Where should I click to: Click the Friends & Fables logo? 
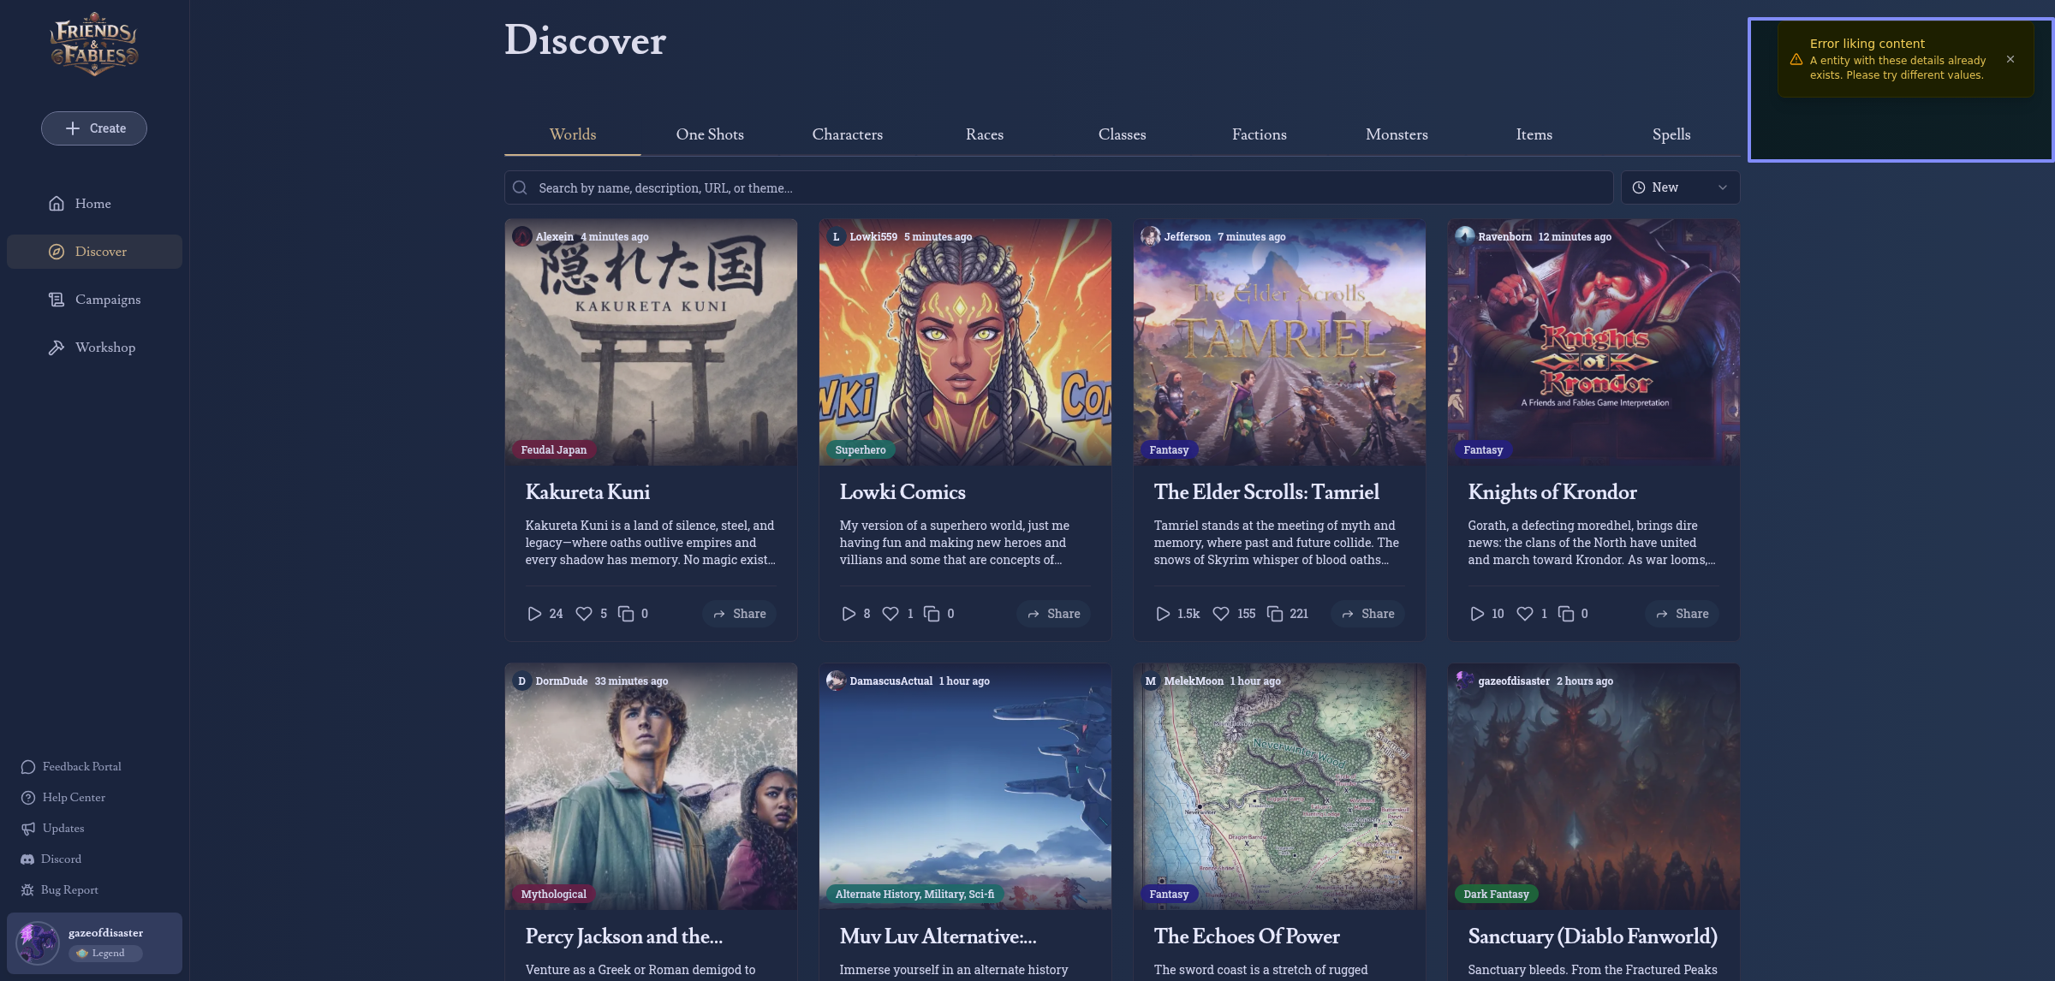point(94,45)
